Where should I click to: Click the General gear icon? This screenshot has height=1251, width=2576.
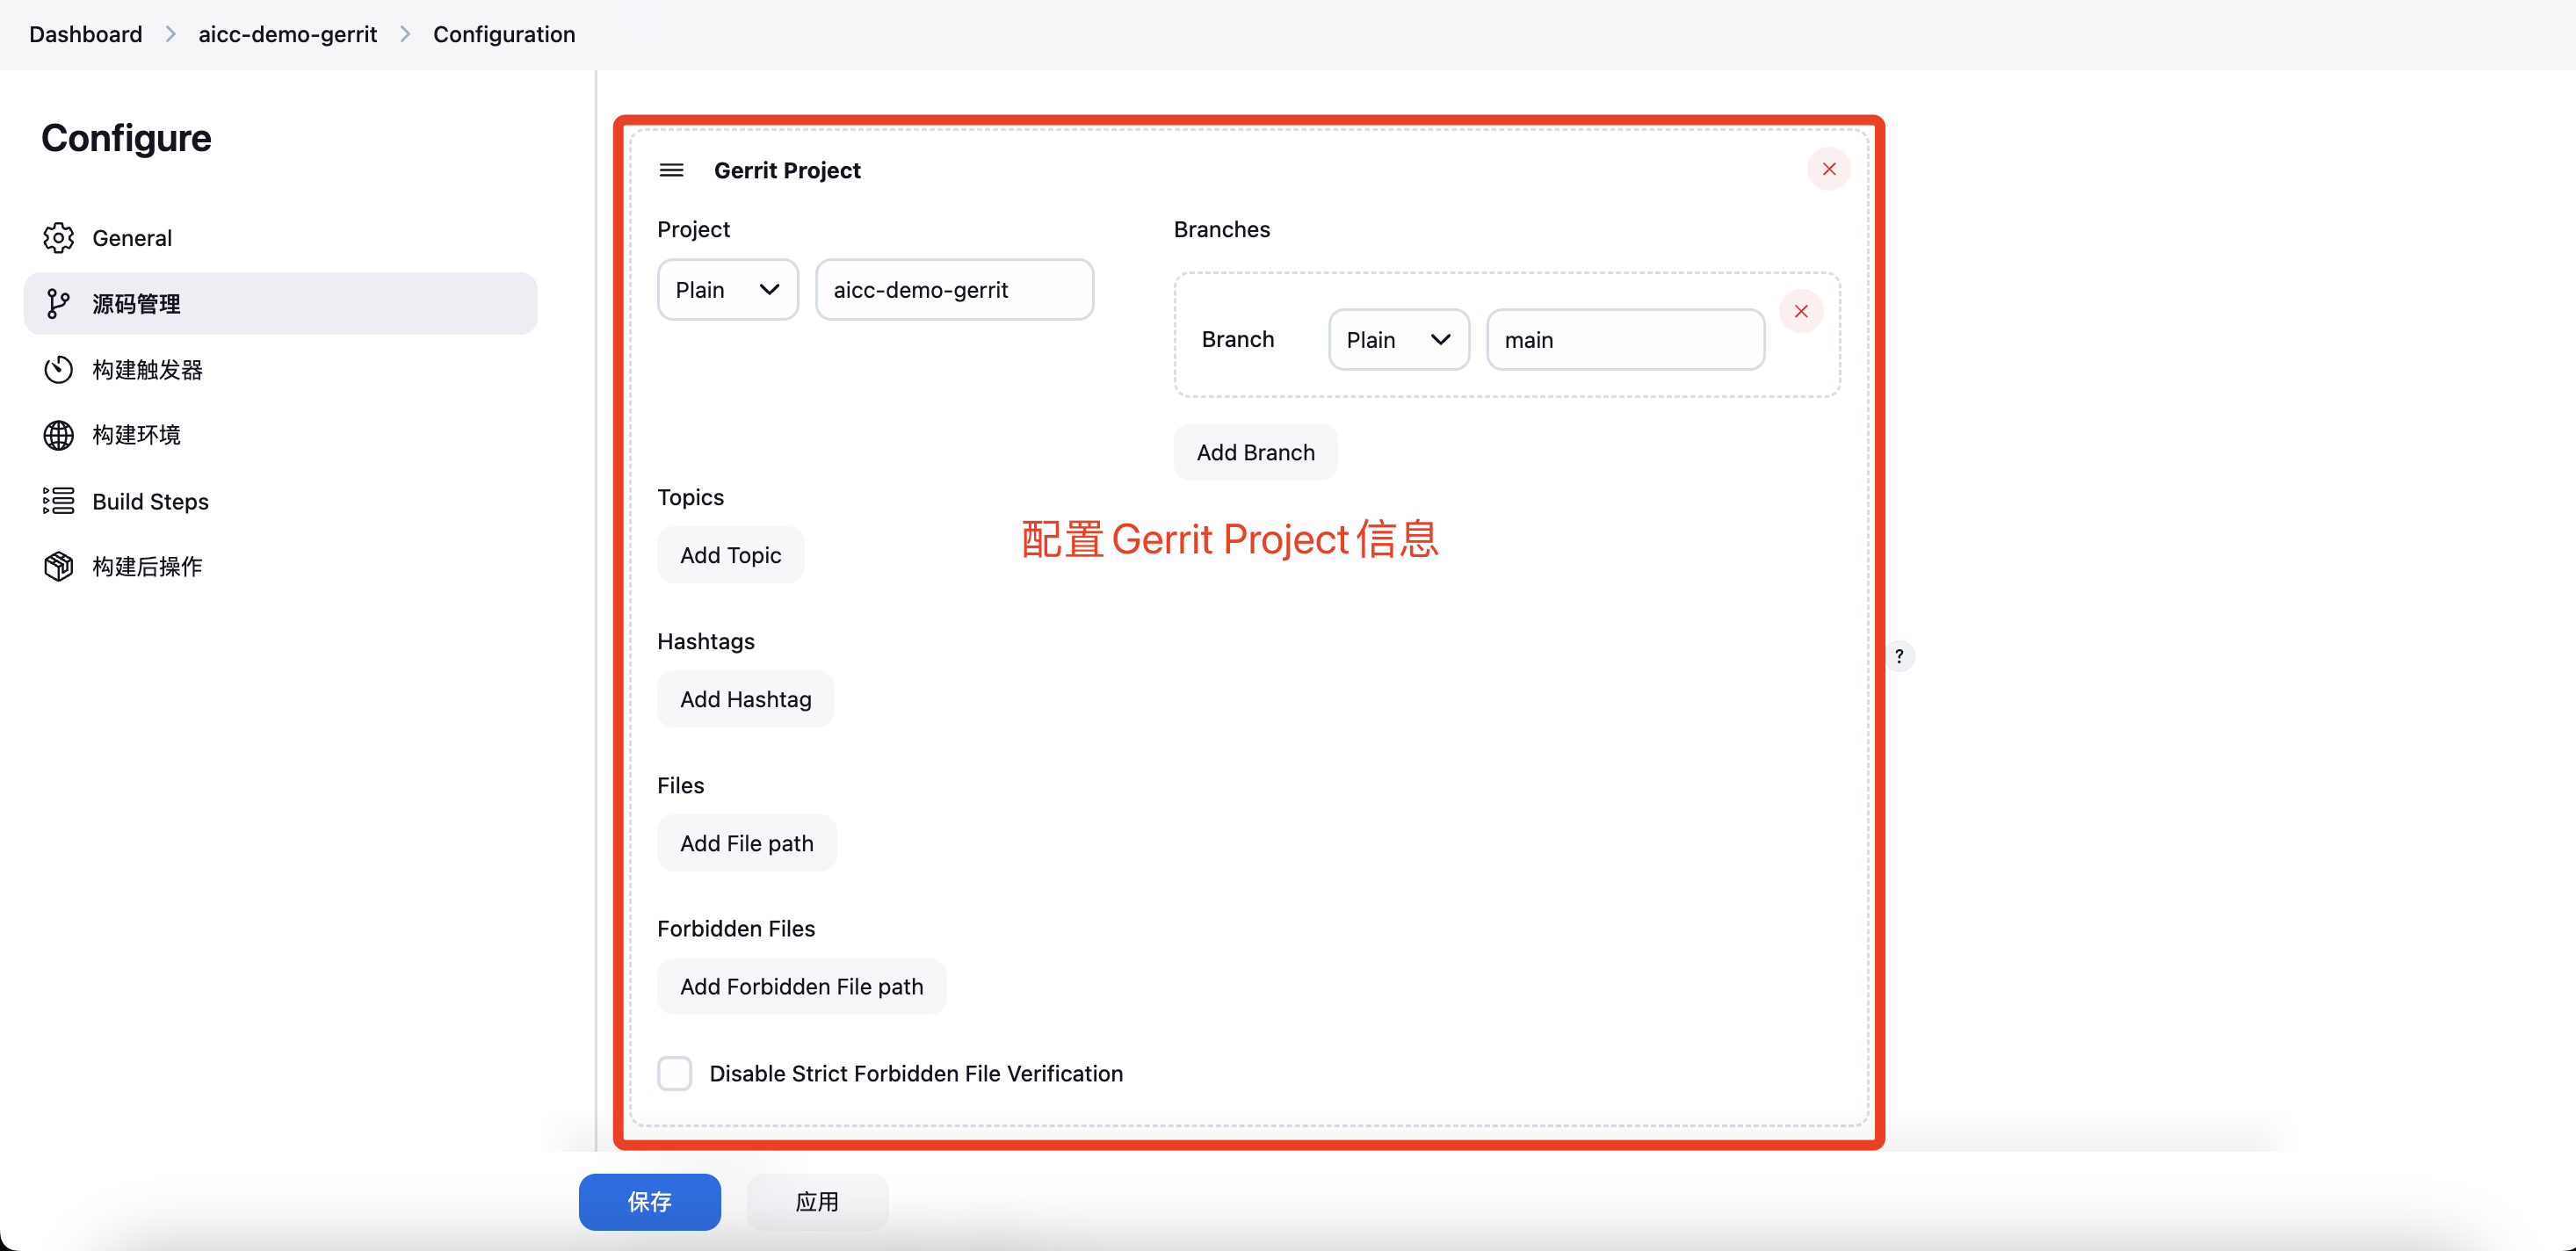pos(58,238)
